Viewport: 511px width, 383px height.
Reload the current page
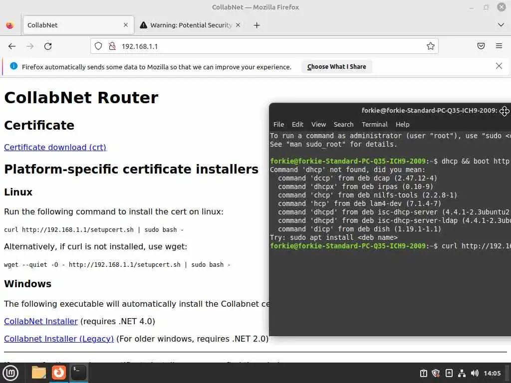tap(48, 46)
